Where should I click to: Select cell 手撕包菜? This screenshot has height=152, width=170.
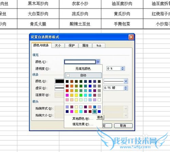tap(122, 24)
